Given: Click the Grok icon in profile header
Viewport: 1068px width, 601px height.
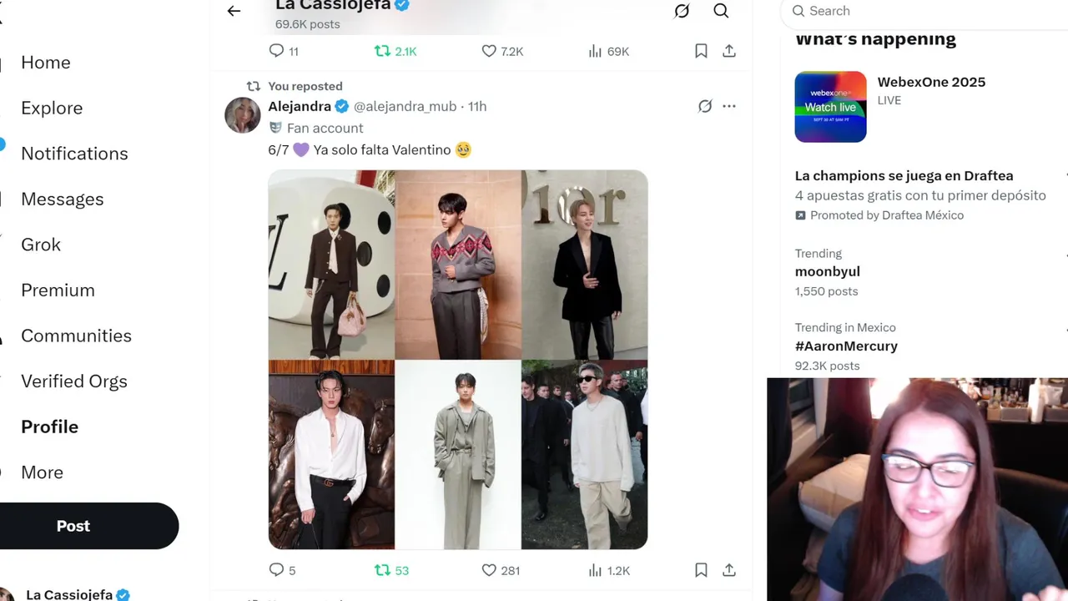Looking at the screenshot, I should pyautogui.click(x=682, y=11).
